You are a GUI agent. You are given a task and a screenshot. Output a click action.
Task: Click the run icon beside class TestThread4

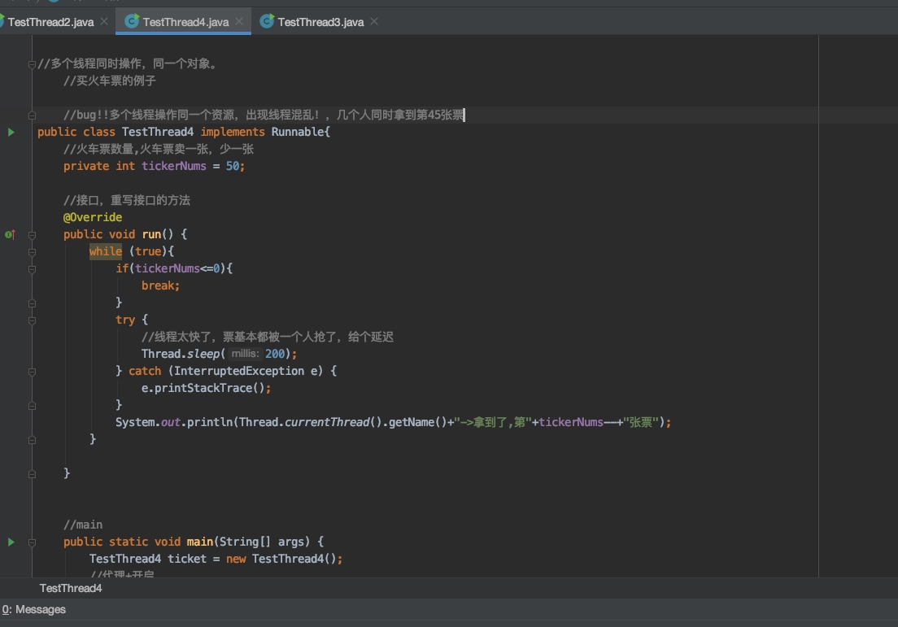pyautogui.click(x=11, y=132)
